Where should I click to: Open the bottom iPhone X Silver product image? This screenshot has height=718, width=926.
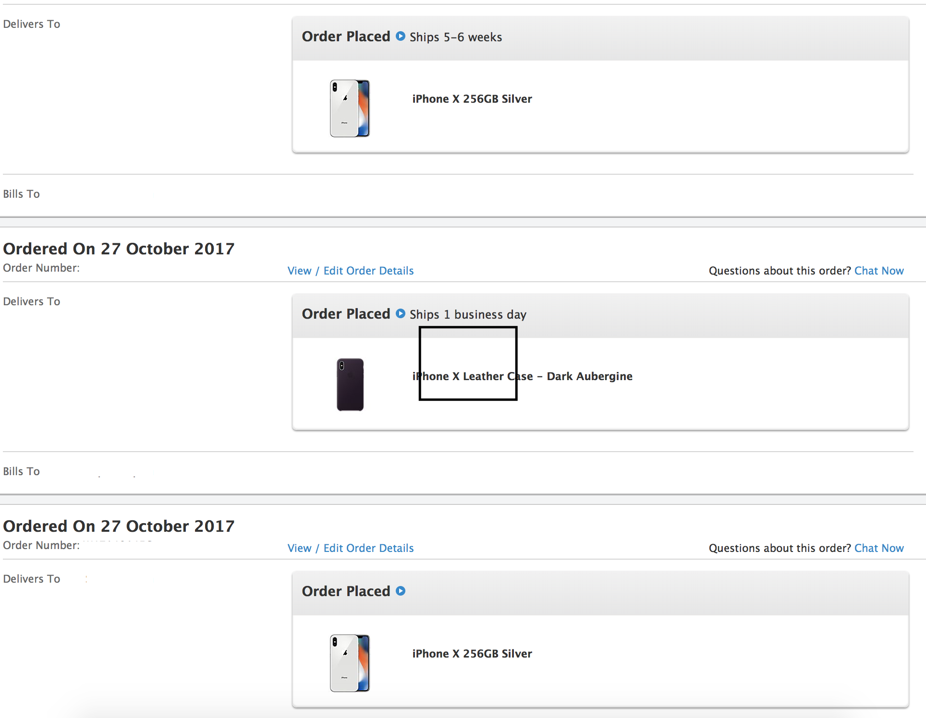tap(350, 663)
